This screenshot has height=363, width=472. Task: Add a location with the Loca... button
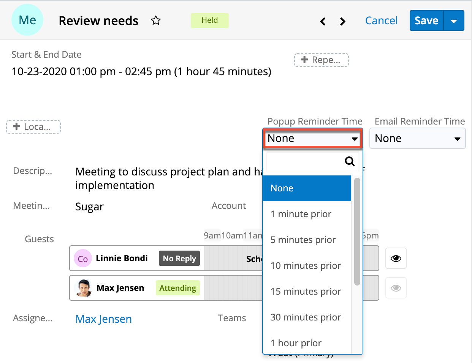click(33, 127)
